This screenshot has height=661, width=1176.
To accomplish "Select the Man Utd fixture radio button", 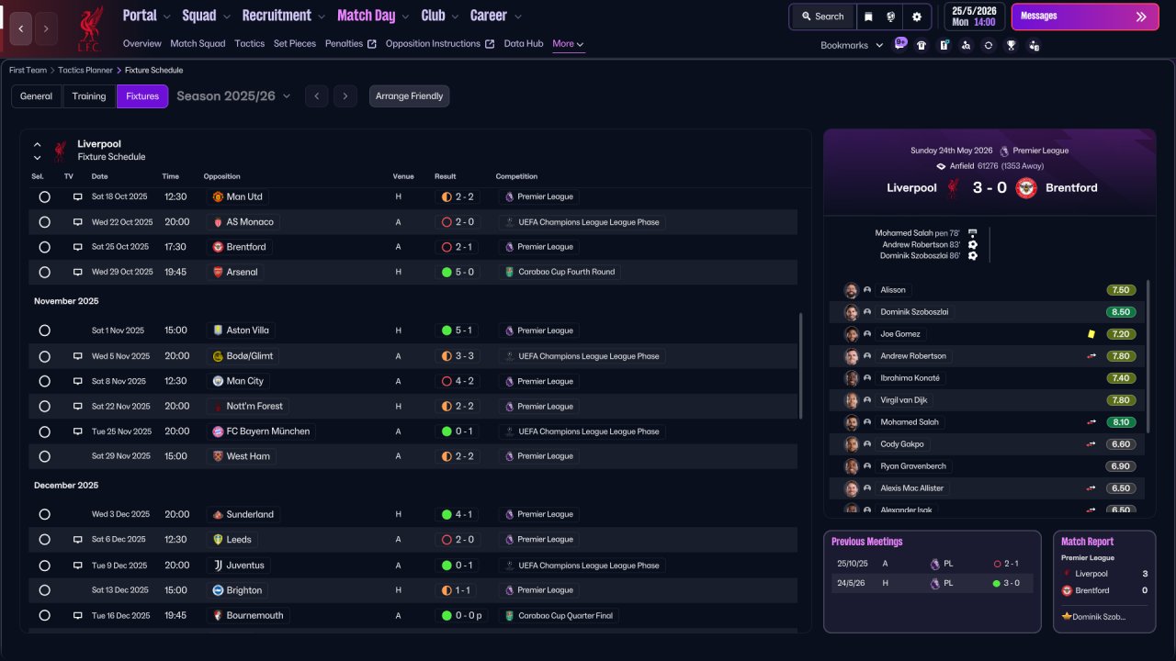I will pos(44,196).
